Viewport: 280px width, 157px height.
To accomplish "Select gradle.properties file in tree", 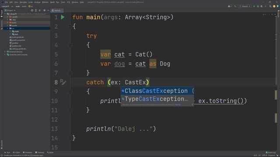I will [x=17, y=40].
